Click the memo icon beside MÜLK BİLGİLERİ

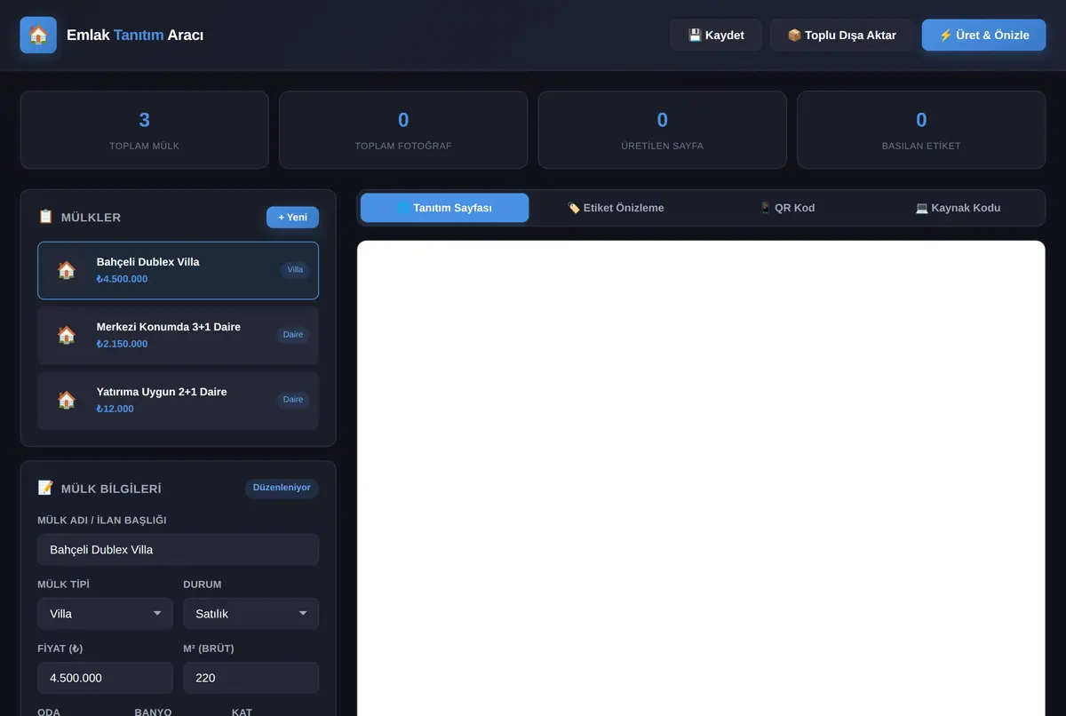45,488
